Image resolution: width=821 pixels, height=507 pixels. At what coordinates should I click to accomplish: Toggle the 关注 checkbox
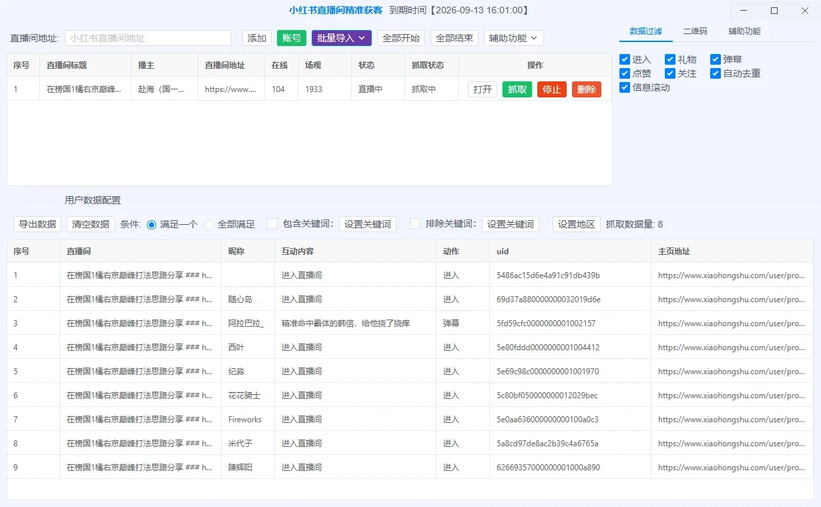(670, 73)
